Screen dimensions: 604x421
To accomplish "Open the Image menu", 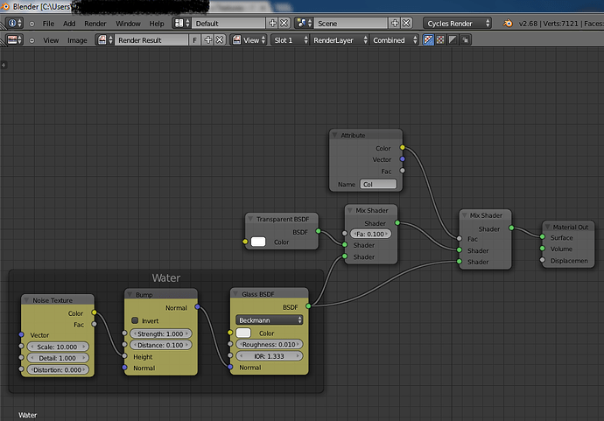I will coord(77,40).
